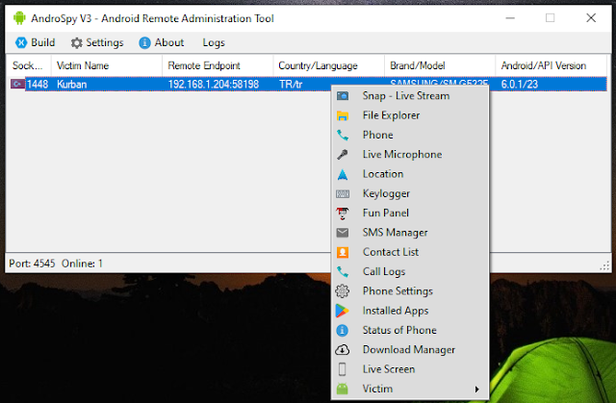The image size is (616, 403).
Task: Open the Logs toolbar item
Action: pos(214,42)
